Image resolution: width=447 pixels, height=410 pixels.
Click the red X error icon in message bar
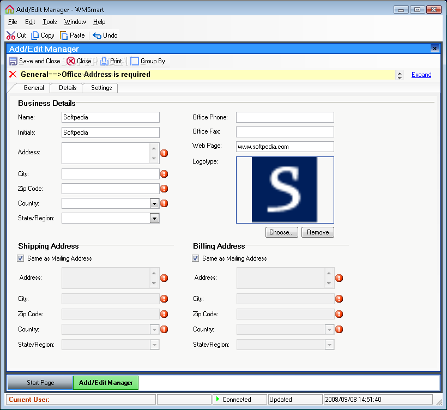click(x=13, y=74)
